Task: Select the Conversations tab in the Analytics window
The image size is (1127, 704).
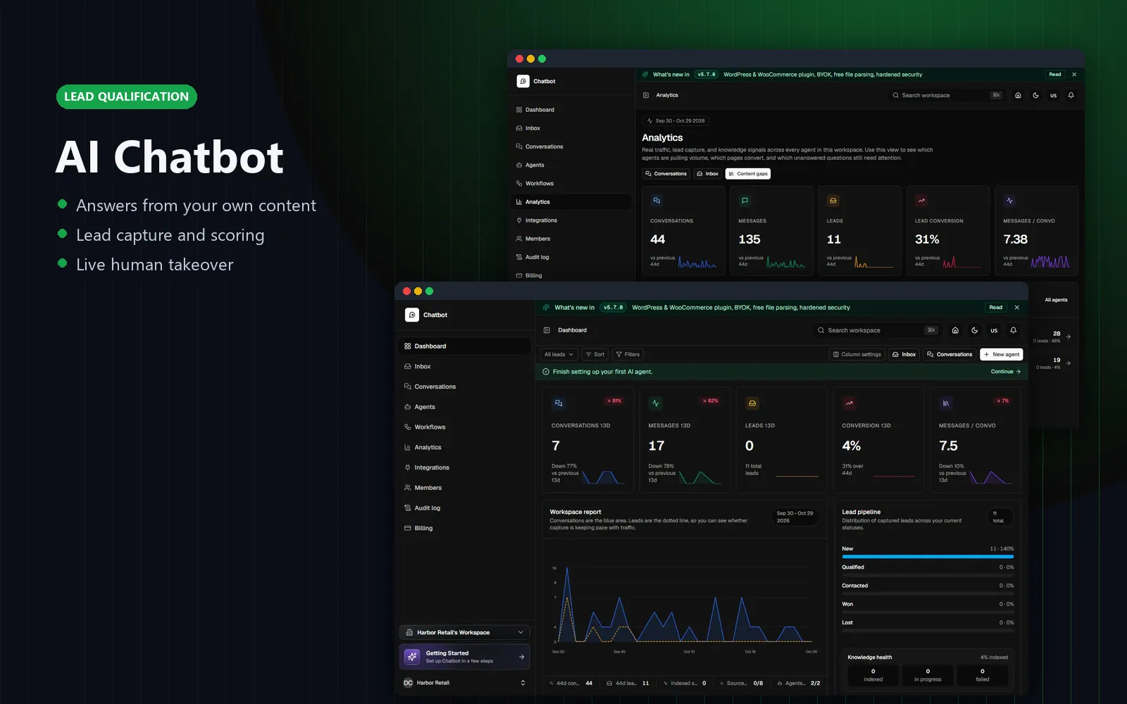Action: [666, 174]
